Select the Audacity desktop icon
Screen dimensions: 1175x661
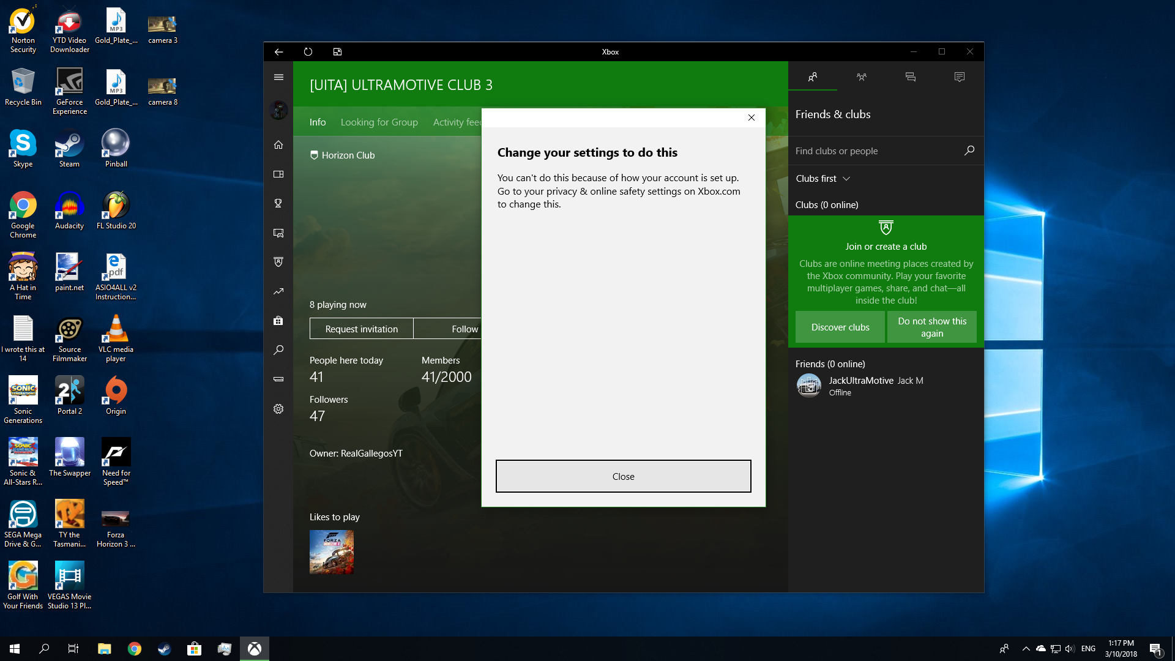pyautogui.click(x=69, y=211)
